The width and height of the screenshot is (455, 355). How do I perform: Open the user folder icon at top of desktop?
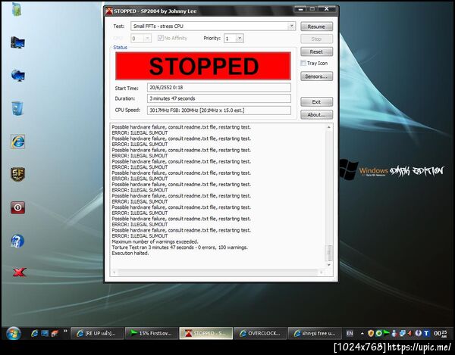(17, 10)
